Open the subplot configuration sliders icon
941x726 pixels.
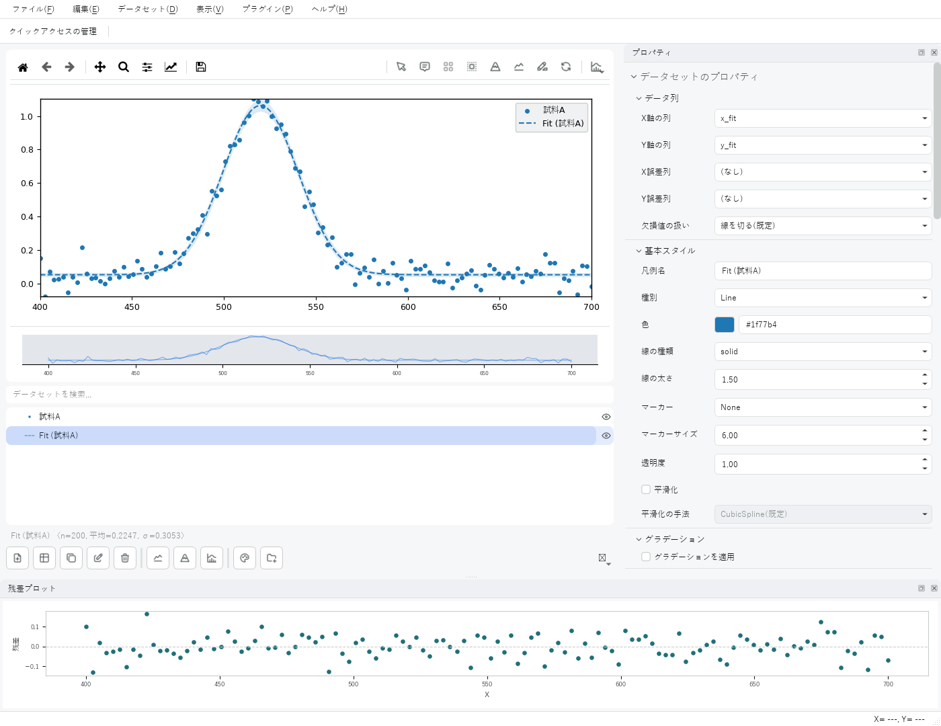147,67
